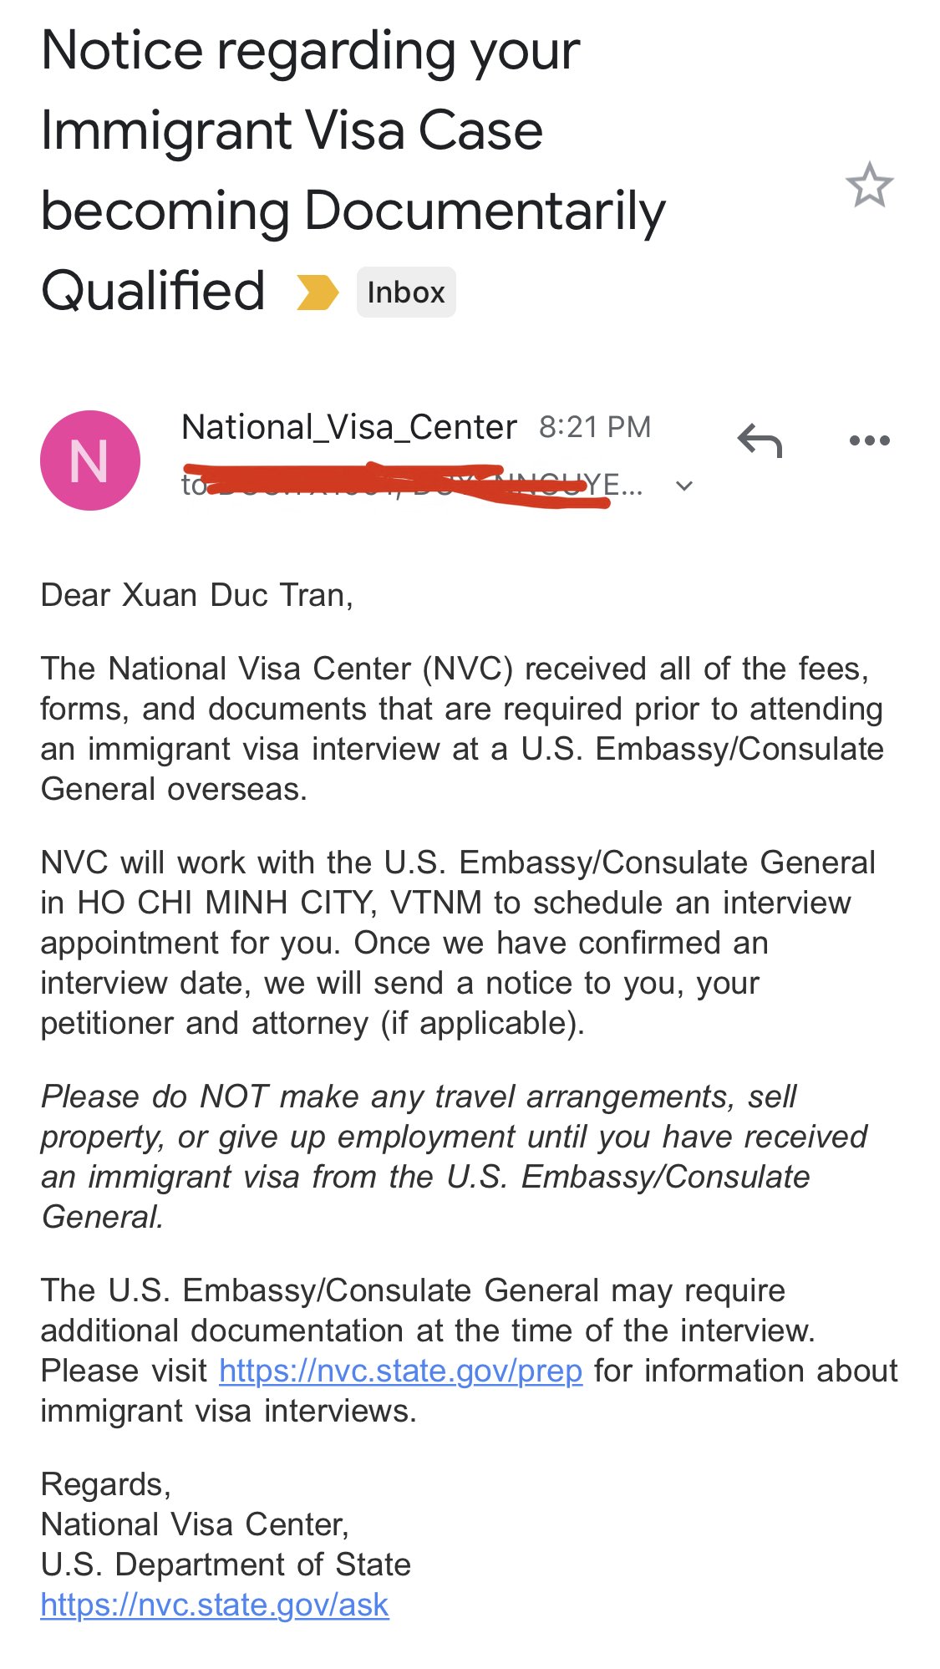
Task: Tap the italic travel arrangements warning
Action: tap(455, 1157)
